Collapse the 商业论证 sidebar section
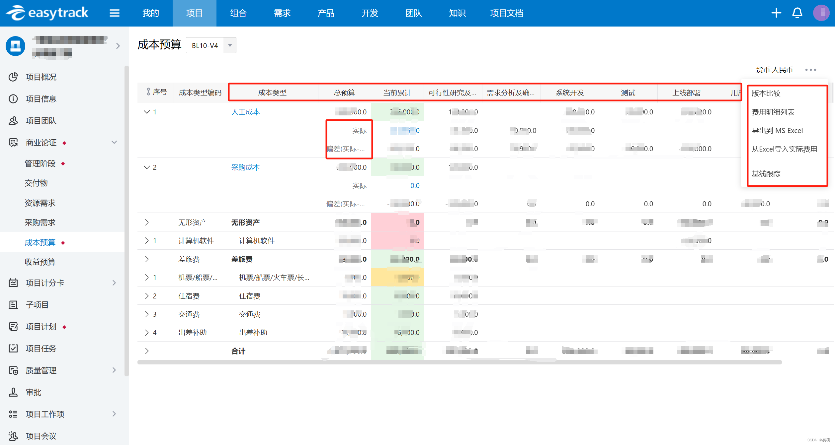Viewport: 835px width, 445px height. pos(114,143)
